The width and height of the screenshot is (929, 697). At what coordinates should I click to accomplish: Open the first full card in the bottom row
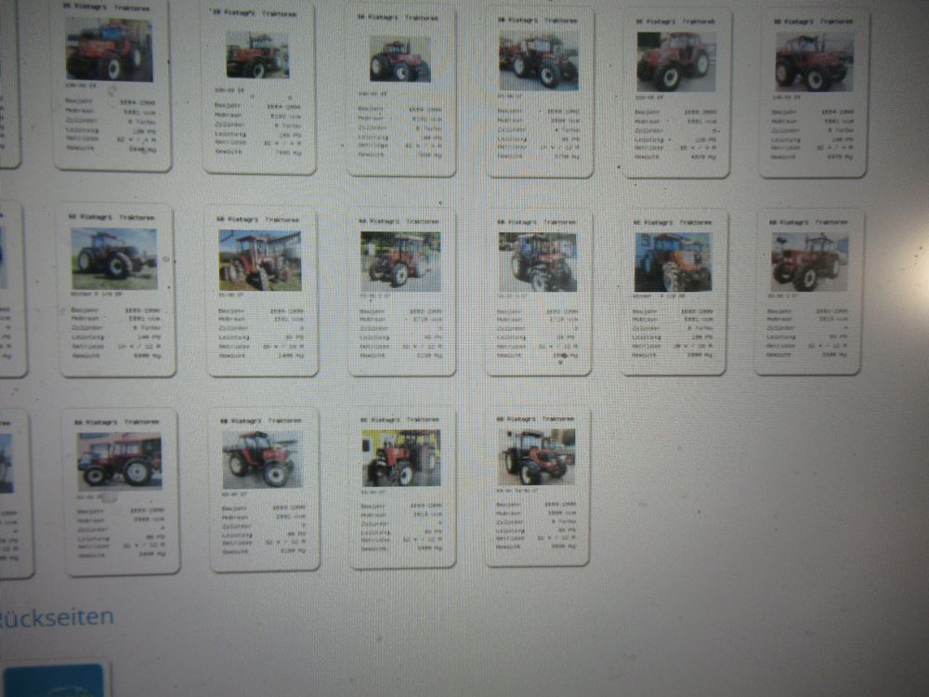pos(120,491)
